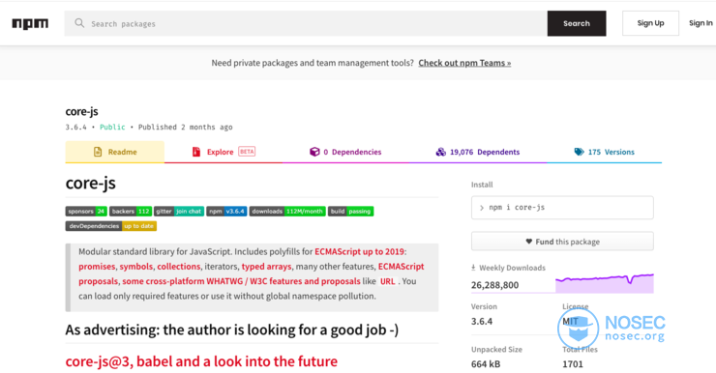
Task: Click the weekly downloads chart
Action: click(604, 283)
